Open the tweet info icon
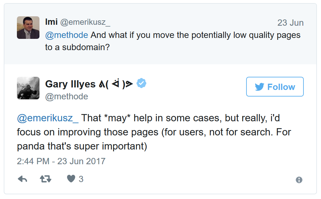 tap(299, 180)
